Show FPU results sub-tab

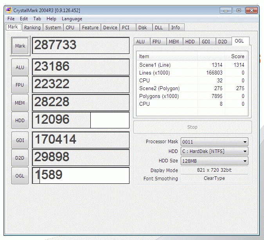click(158, 41)
